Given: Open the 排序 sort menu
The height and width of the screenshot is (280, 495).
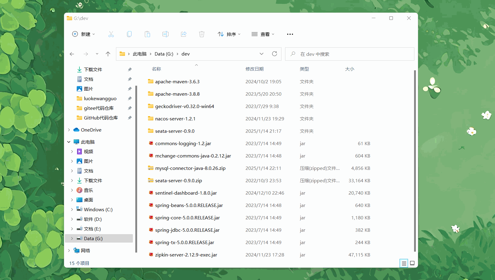Looking at the screenshot, I should tap(229, 34).
